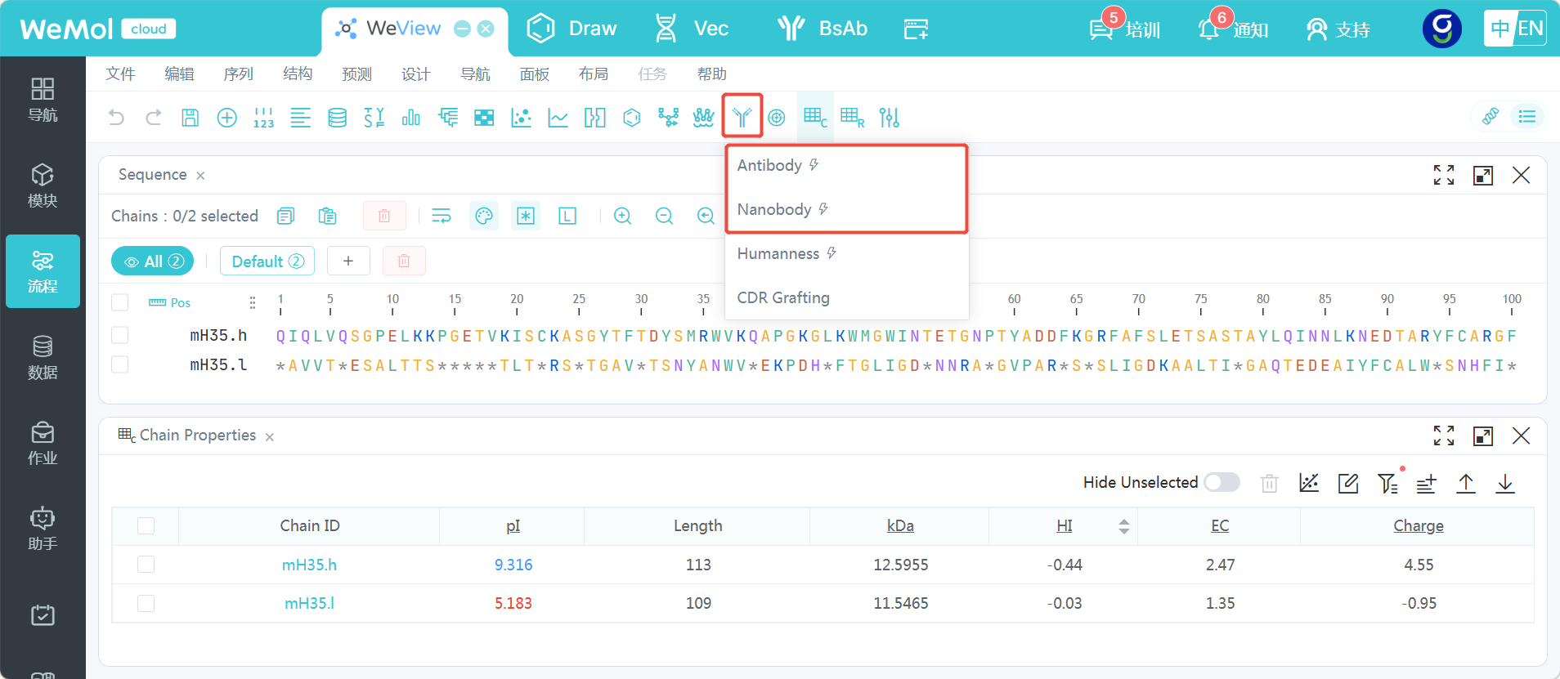Click the save disk icon

[190, 117]
